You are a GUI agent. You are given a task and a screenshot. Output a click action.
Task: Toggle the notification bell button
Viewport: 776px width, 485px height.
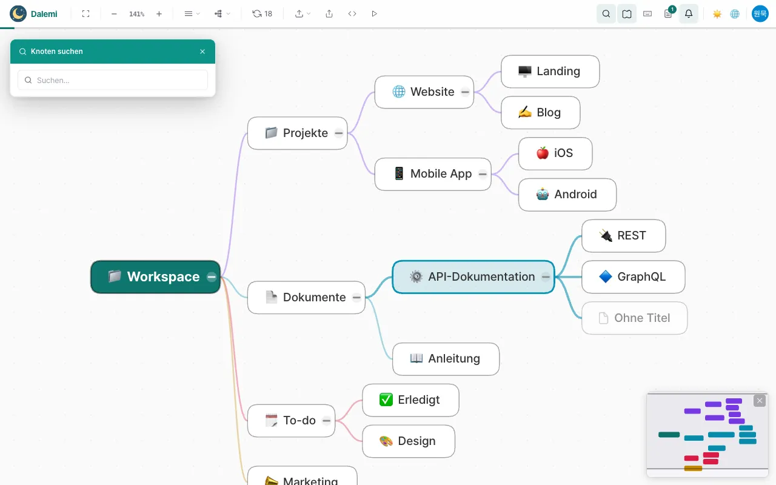click(689, 13)
